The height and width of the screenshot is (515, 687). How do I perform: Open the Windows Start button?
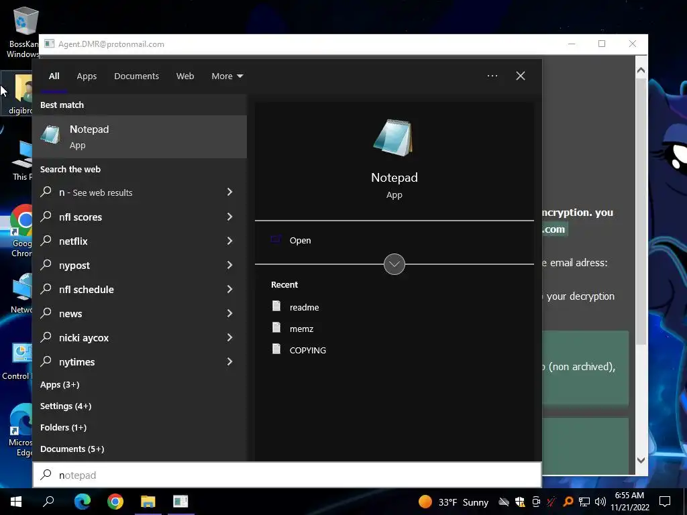pos(16,502)
